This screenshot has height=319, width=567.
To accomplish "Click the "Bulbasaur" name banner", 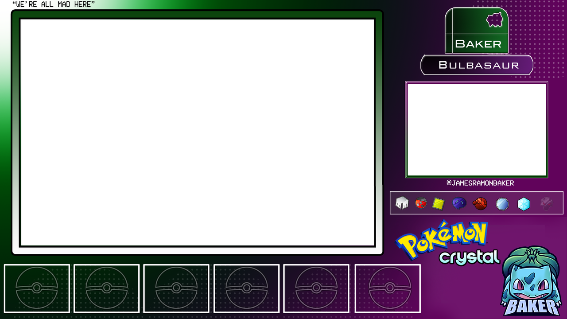I will click(x=477, y=65).
